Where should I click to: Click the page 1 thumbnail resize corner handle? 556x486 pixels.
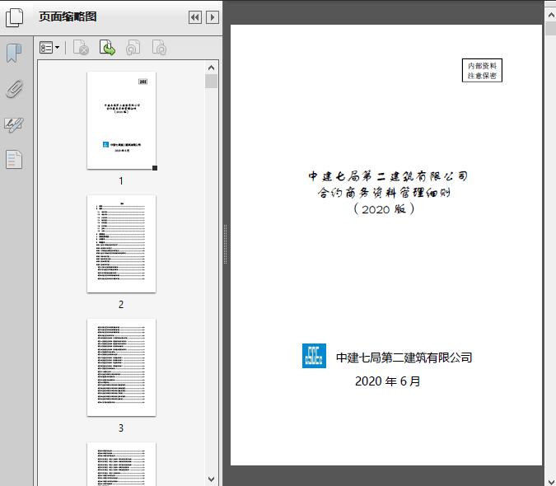155,168
